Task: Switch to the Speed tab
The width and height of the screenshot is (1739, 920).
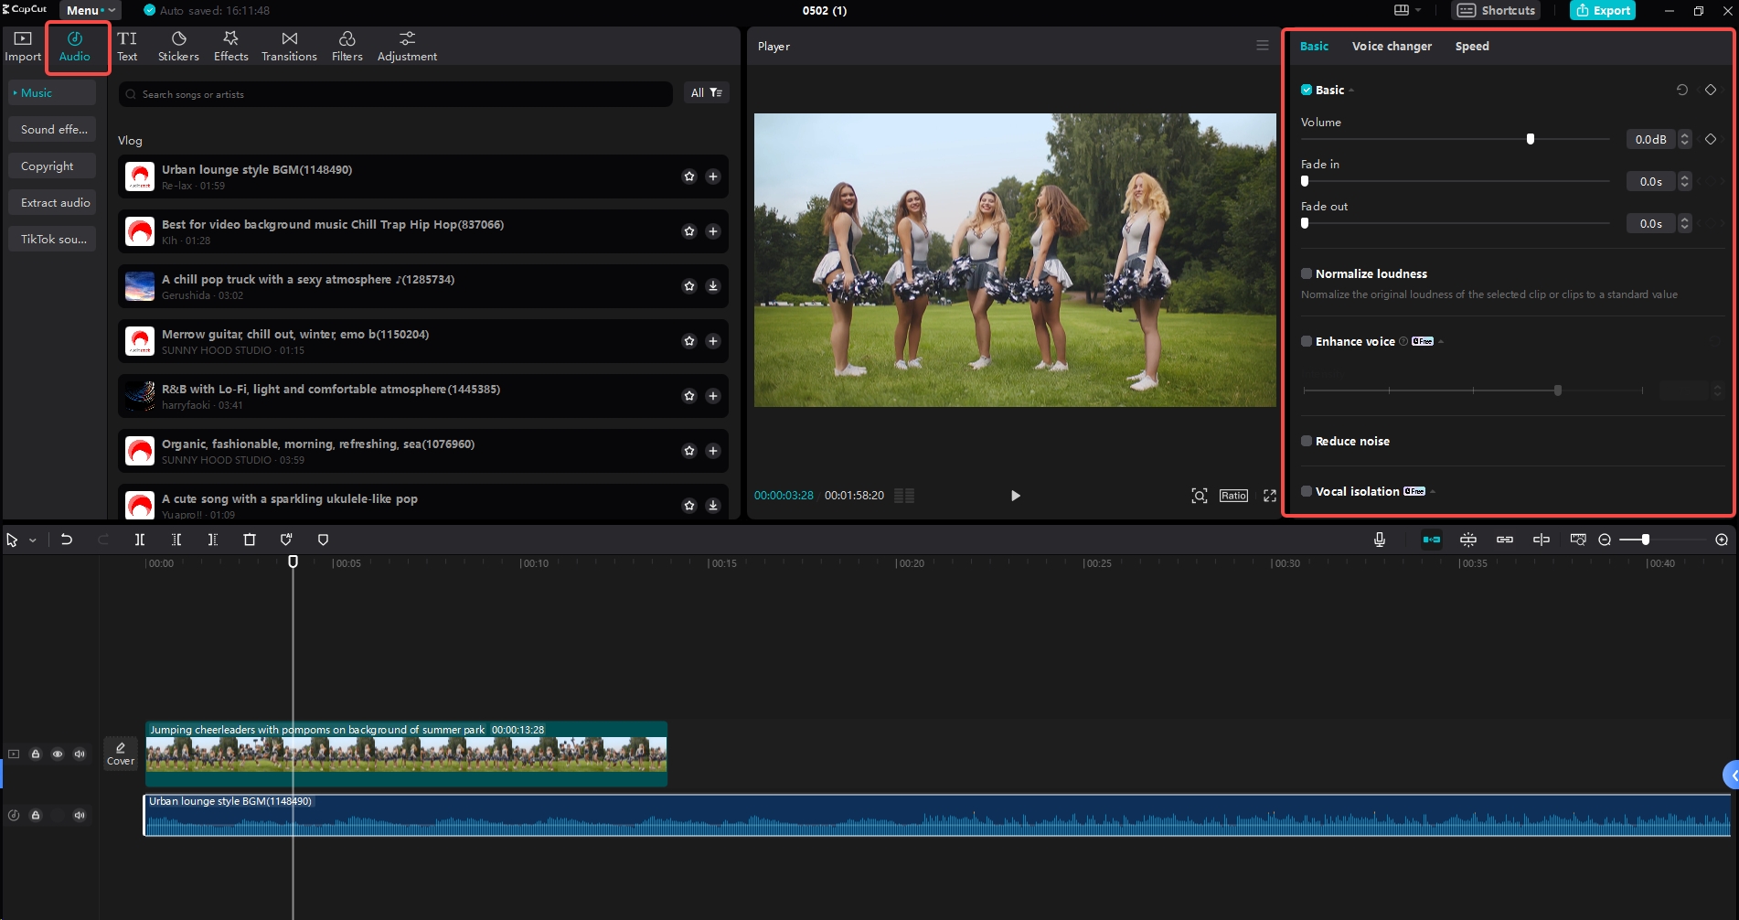Action: click(x=1471, y=47)
